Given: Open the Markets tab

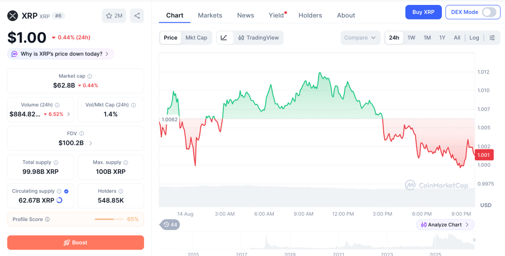Looking at the screenshot, I should coord(210,15).
